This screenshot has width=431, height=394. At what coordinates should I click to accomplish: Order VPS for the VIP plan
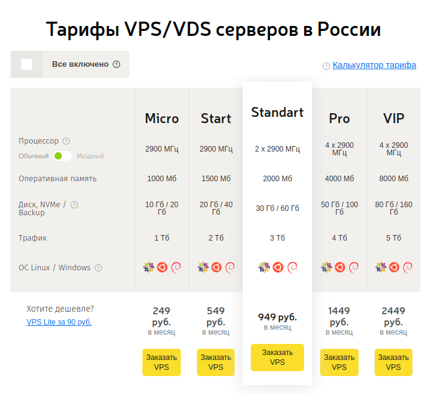pos(393,362)
